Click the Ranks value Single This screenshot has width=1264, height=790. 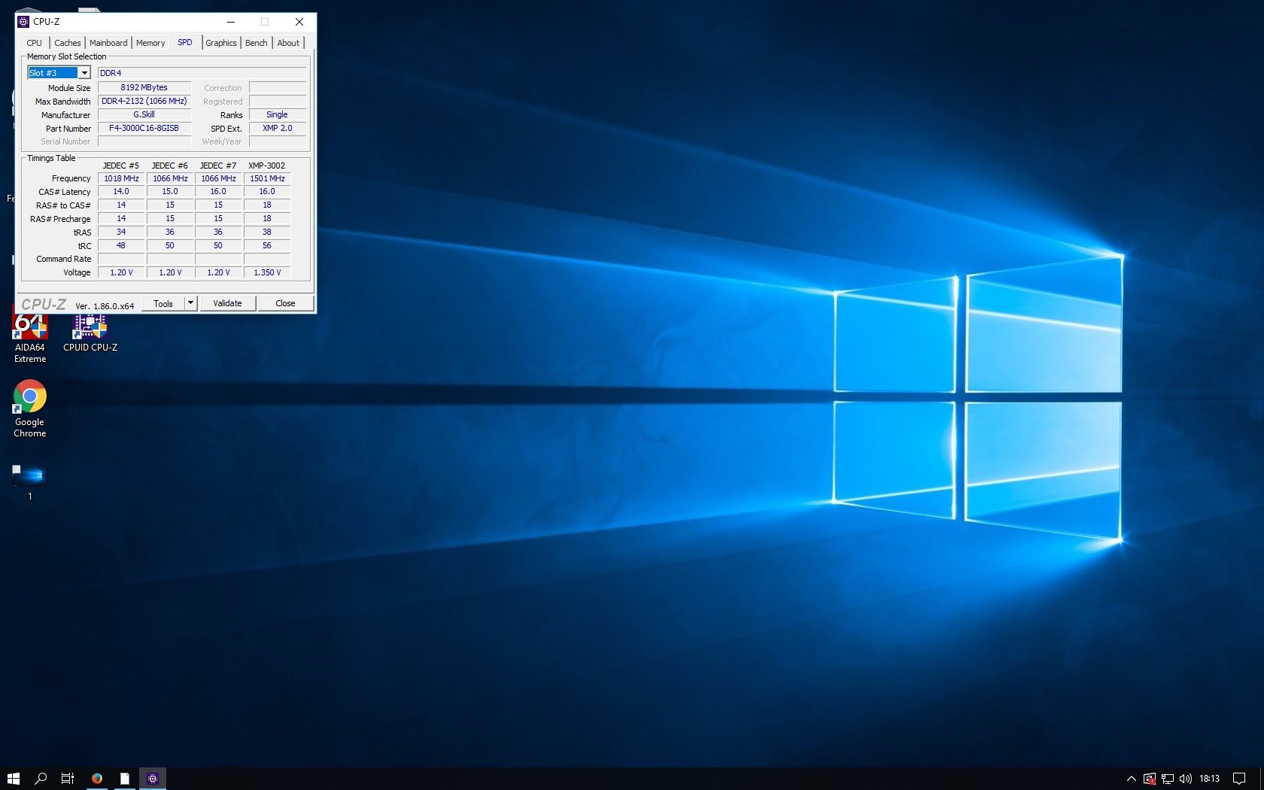click(x=278, y=114)
